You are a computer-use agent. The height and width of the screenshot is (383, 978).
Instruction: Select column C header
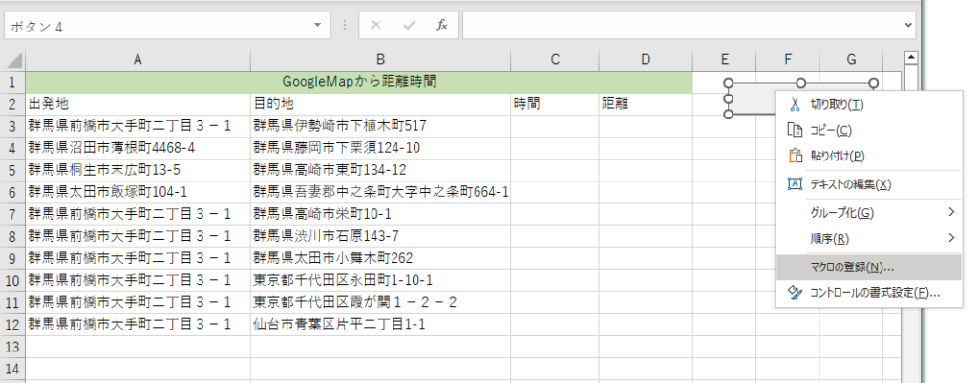tap(555, 60)
